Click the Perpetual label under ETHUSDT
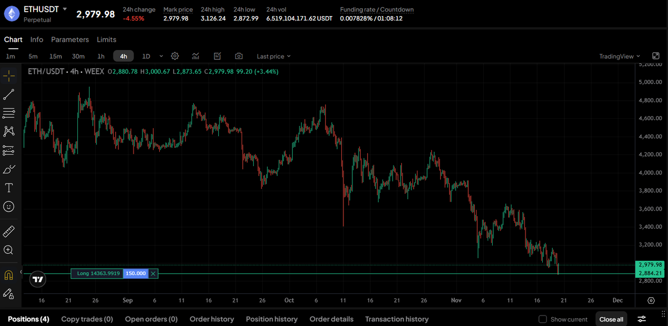The width and height of the screenshot is (668, 326). (x=37, y=19)
